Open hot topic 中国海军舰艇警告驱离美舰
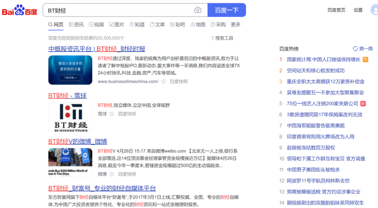This screenshot has height=208, width=378. [x=316, y=126]
